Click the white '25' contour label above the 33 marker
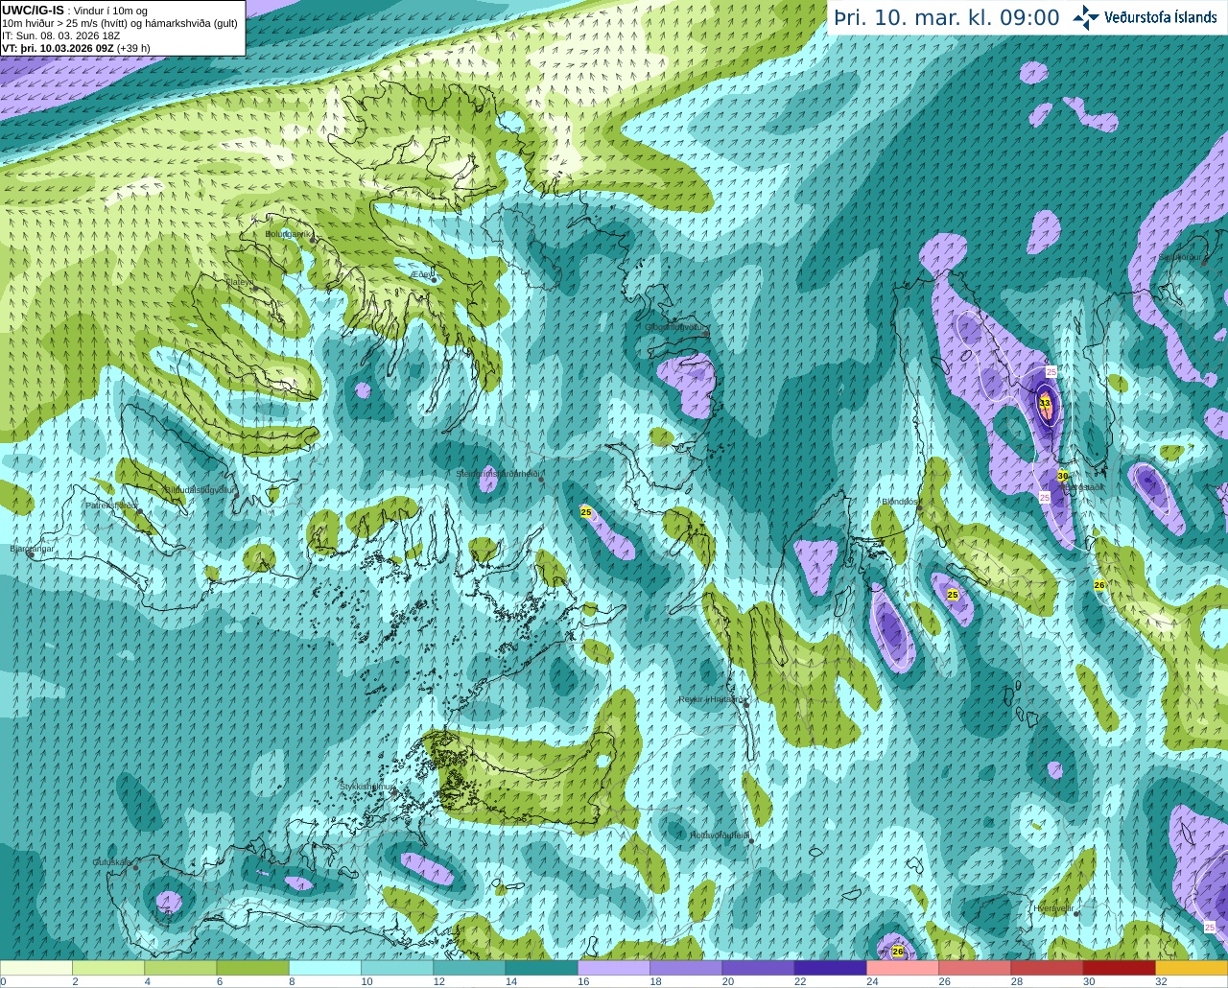 point(1051,371)
